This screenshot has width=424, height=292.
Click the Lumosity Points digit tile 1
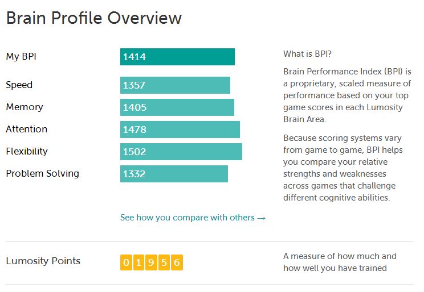138,262
